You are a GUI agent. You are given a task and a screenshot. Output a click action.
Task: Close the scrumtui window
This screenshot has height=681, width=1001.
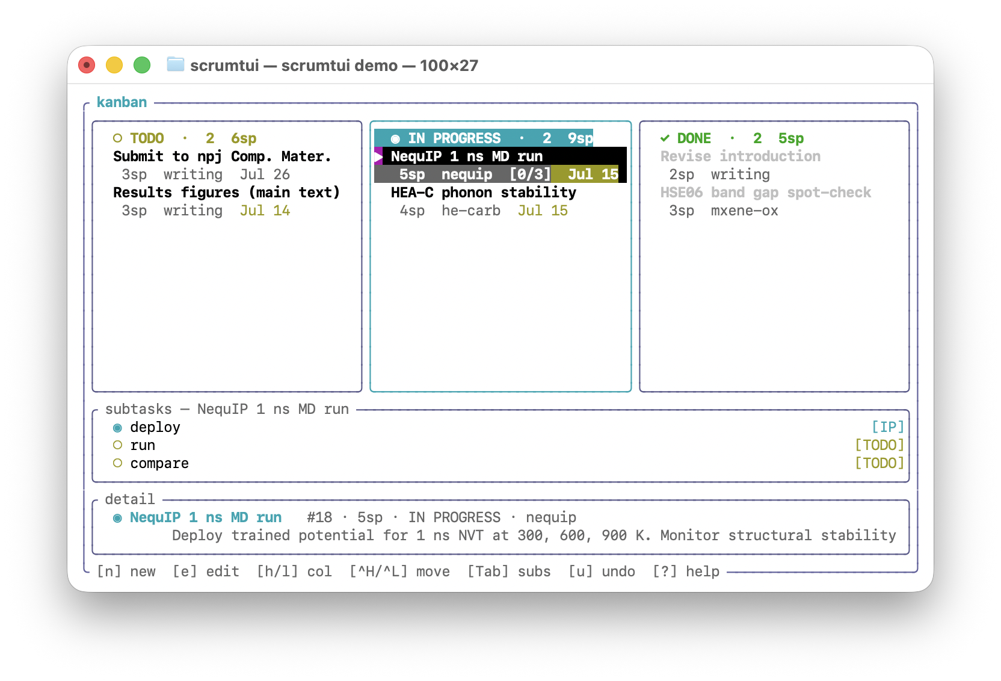[87, 65]
